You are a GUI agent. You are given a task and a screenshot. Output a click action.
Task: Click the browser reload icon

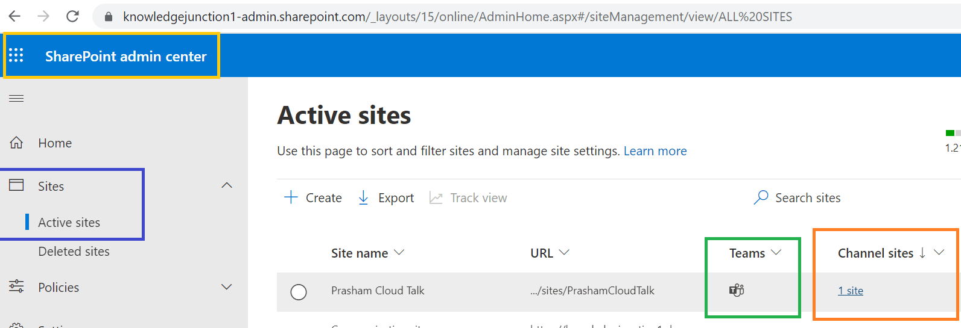point(72,16)
